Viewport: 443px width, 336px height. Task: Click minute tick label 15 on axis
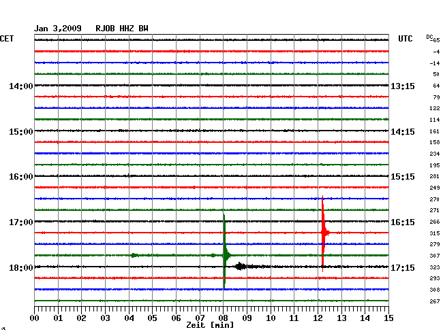[388, 318]
